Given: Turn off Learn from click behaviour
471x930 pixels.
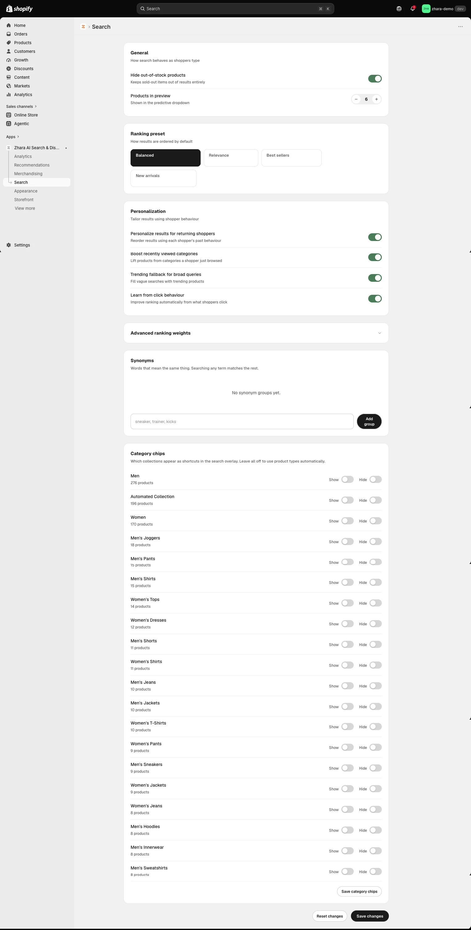Looking at the screenshot, I should (x=375, y=298).
